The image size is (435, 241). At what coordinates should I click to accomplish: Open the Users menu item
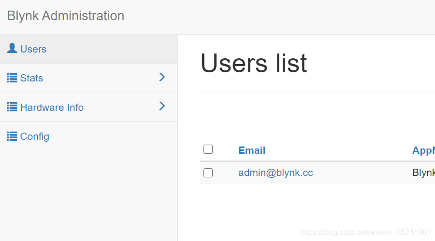click(x=89, y=49)
